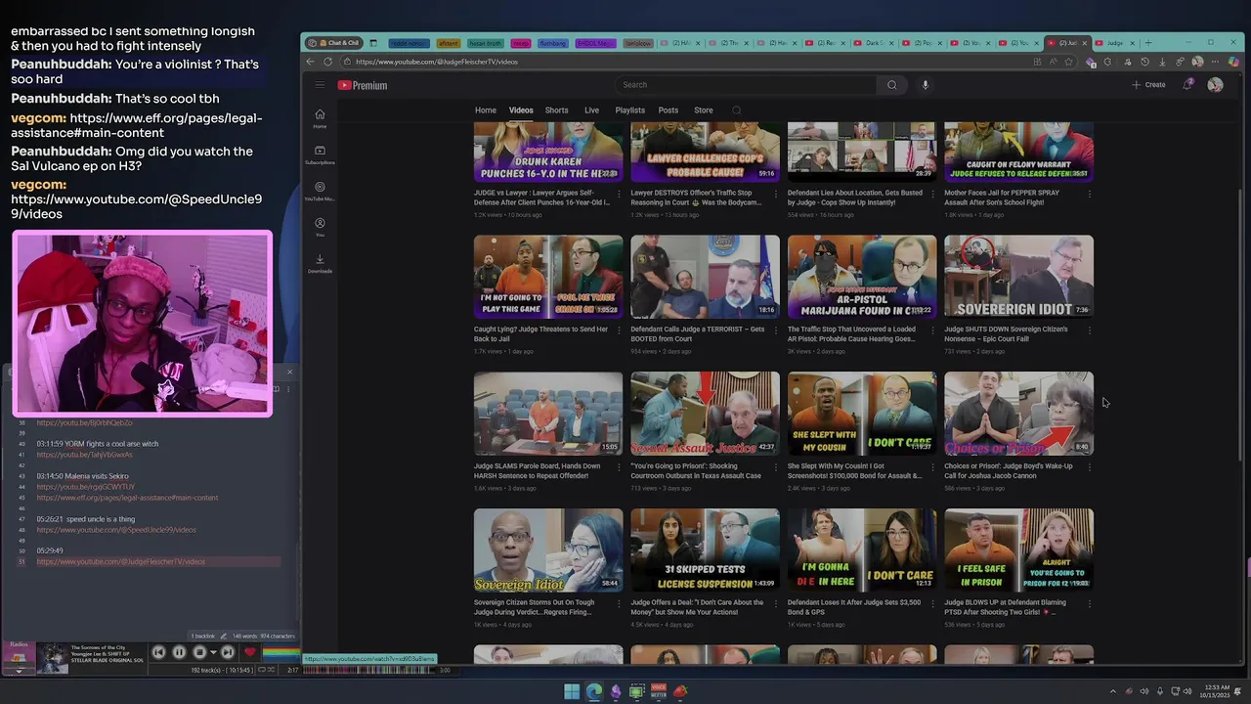The width and height of the screenshot is (1251, 704).
Task: Switch to the Home channel tab
Action: pyautogui.click(x=486, y=110)
